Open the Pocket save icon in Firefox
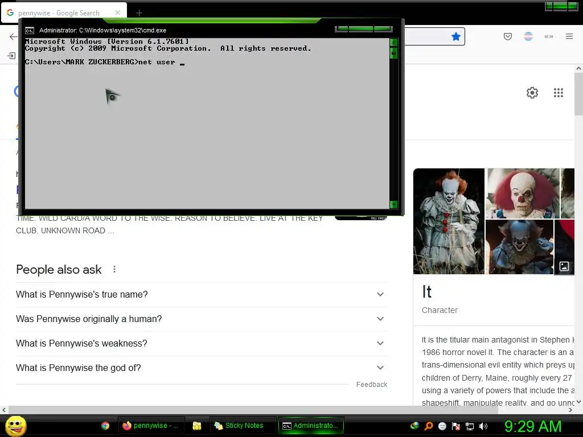 [x=507, y=36]
